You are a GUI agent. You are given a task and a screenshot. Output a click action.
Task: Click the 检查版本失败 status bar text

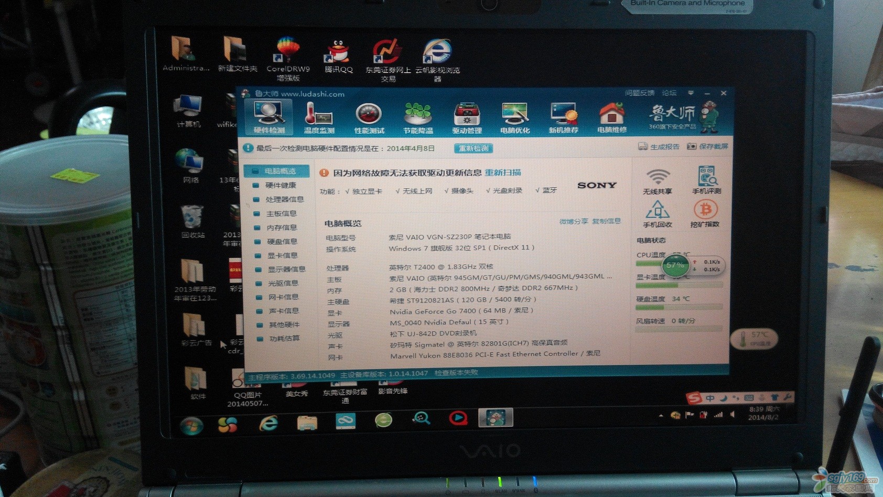click(x=456, y=373)
